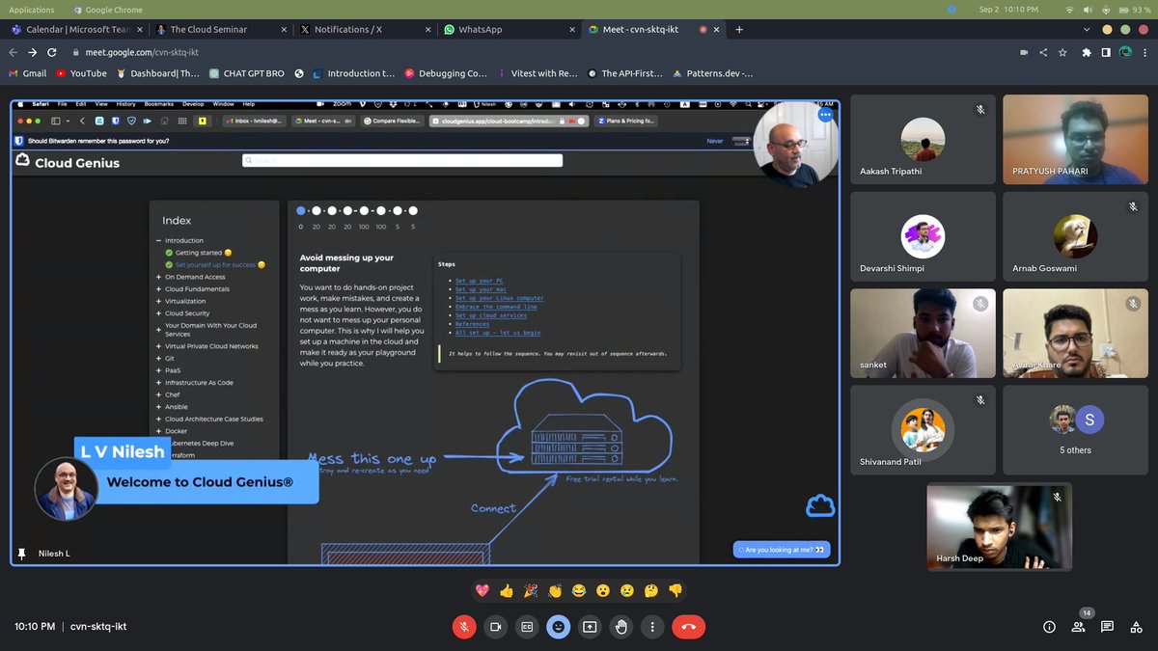Open the Applications menu in top bar
This screenshot has height=651, width=1158.
click(x=31, y=9)
